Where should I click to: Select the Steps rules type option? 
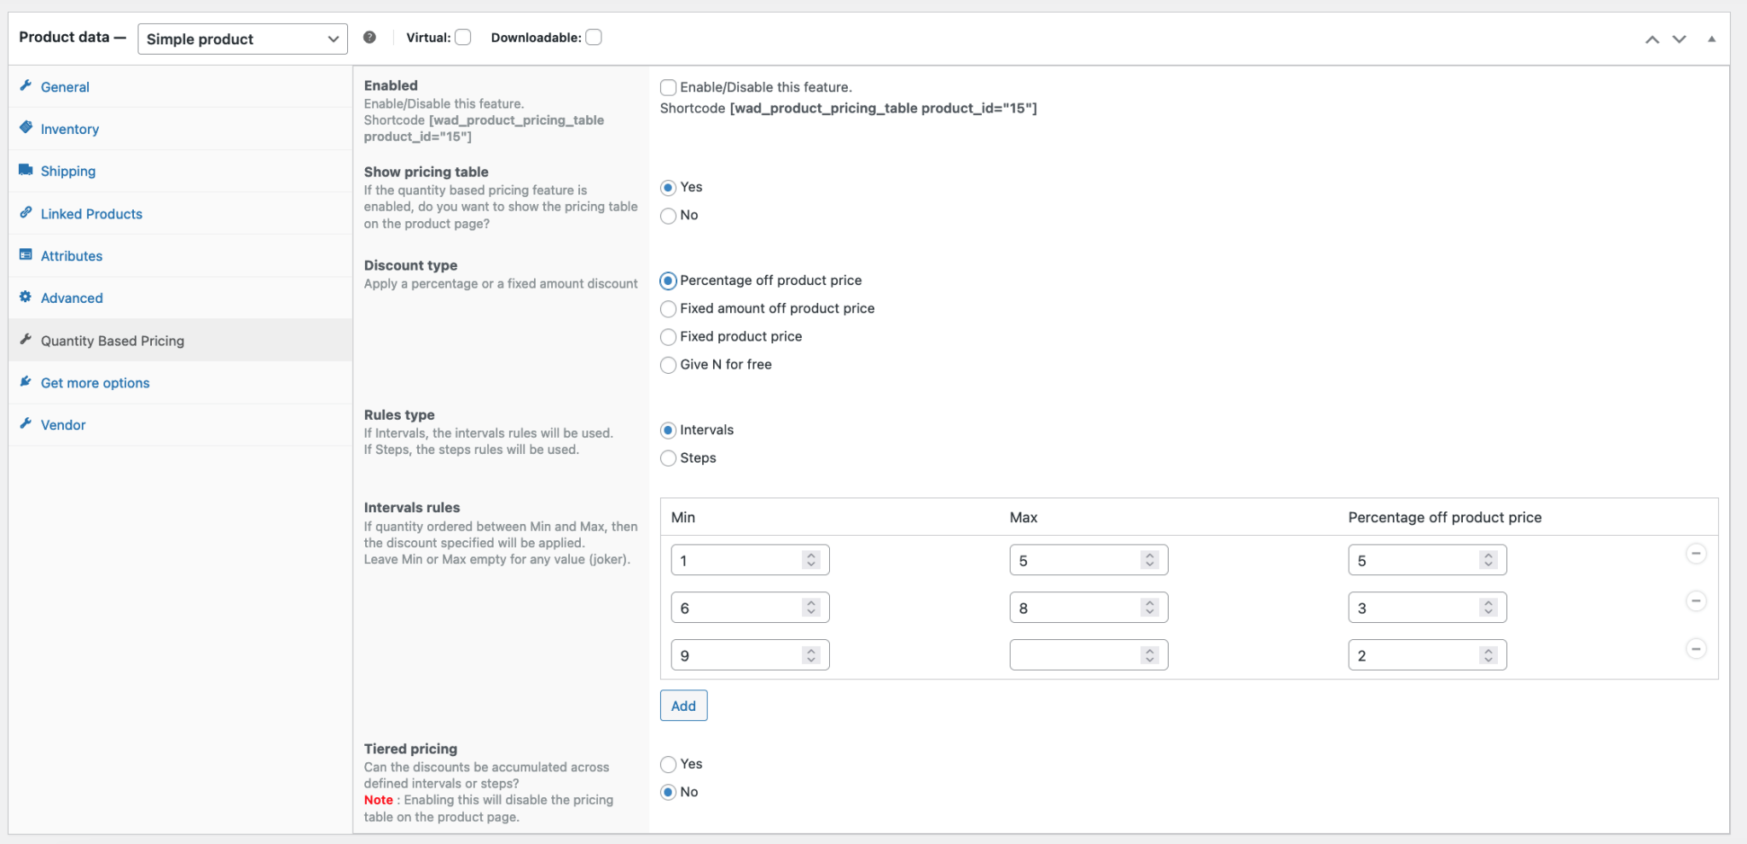pos(668,458)
